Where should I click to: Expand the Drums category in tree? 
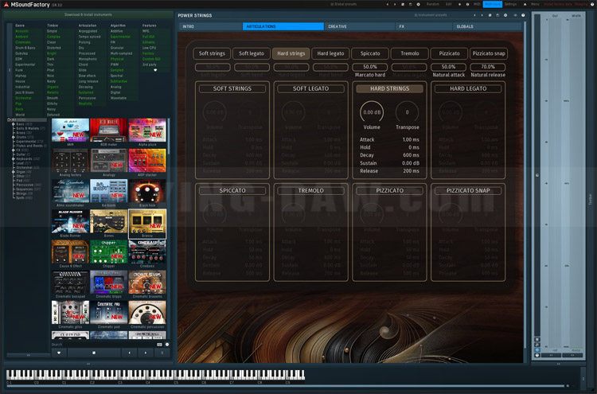[x=14, y=137]
